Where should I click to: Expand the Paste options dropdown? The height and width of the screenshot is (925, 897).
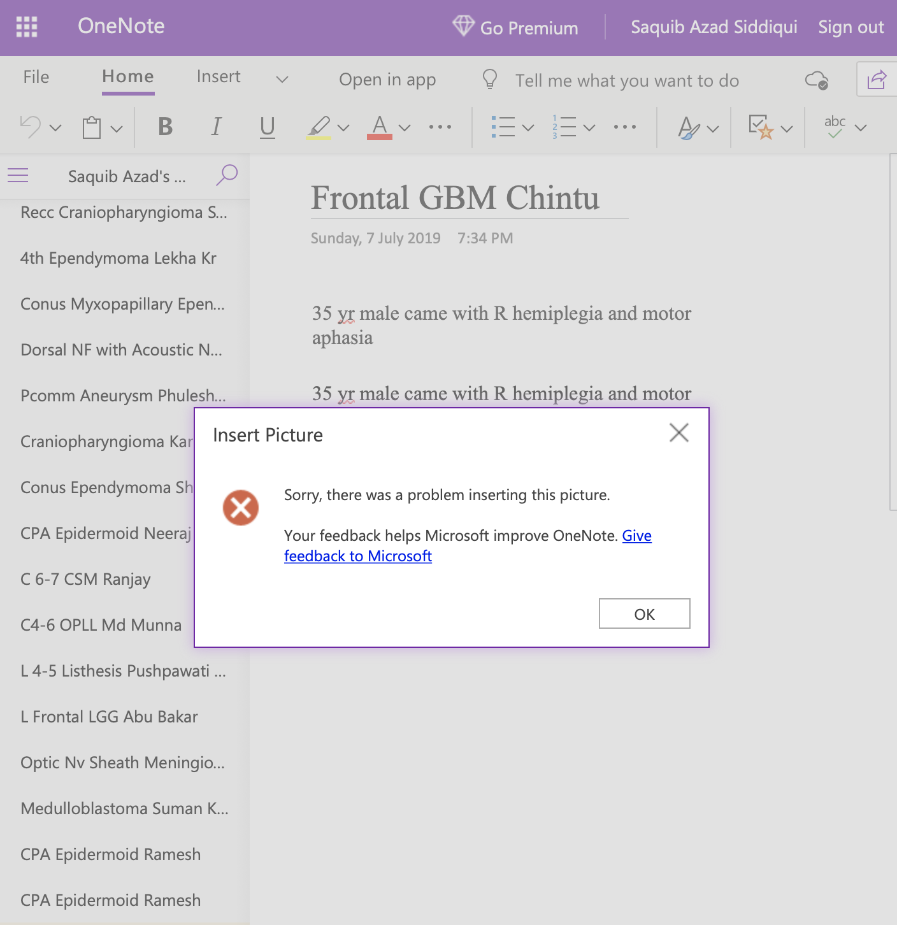117,129
